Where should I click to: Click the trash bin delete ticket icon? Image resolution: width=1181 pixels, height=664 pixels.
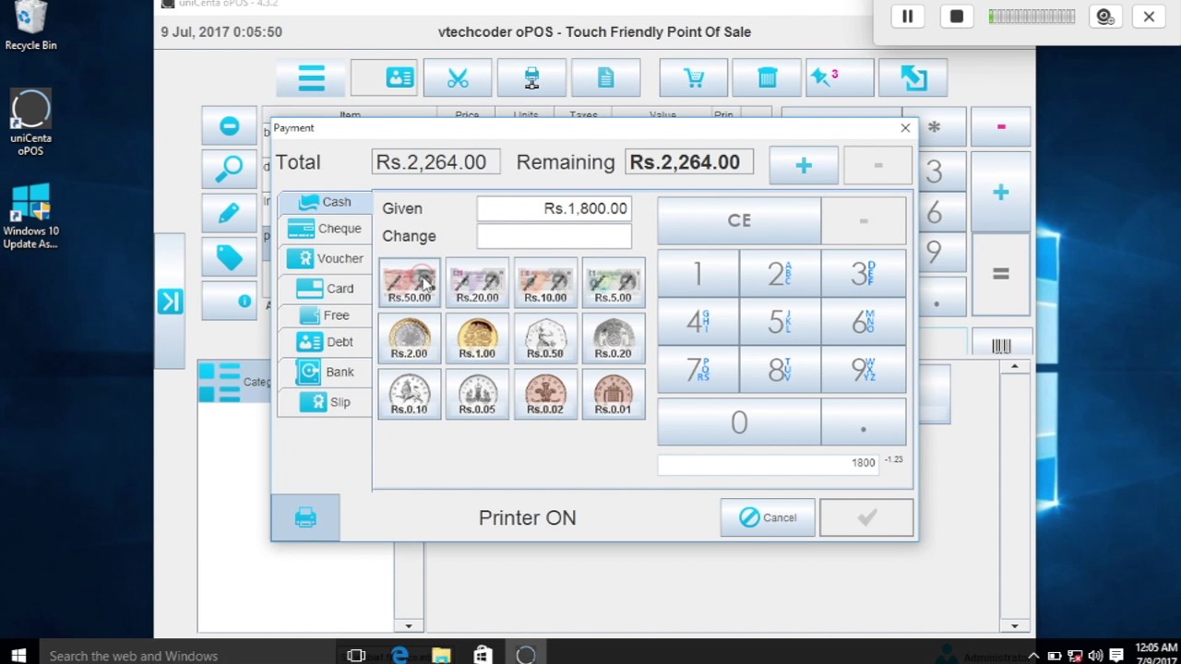pos(767,78)
